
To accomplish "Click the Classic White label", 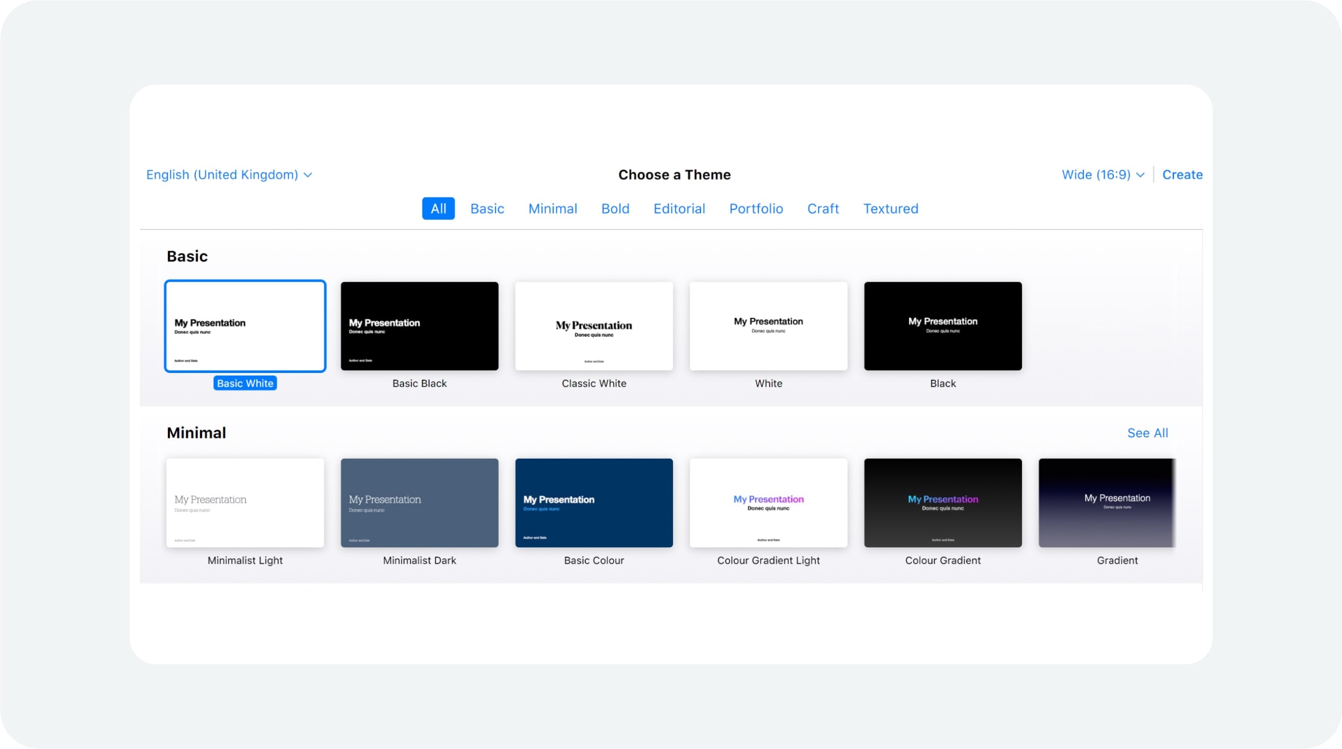I will point(594,383).
